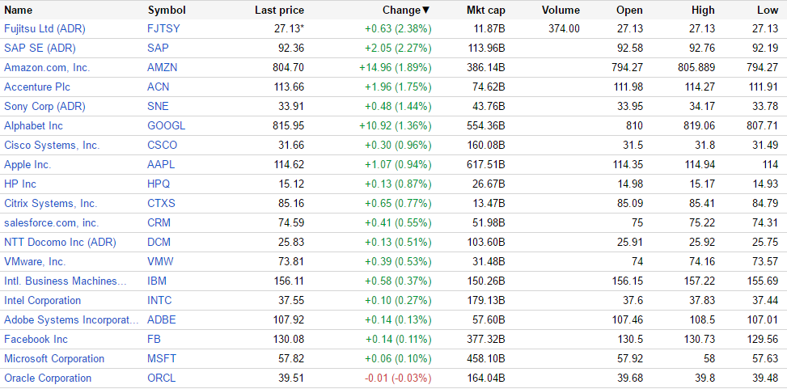Viewport: 787px width, 389px height.
Task: Click the Facebook Inc link
Action: (x=36, y=340)
